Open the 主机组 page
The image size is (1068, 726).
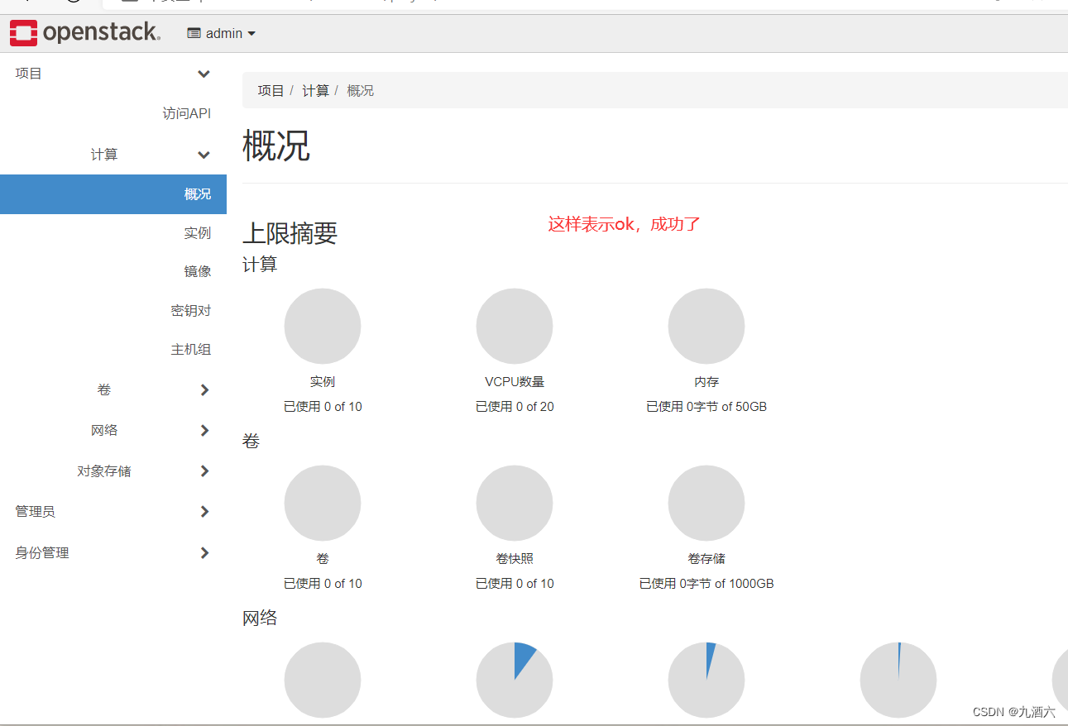pos(191,349)
